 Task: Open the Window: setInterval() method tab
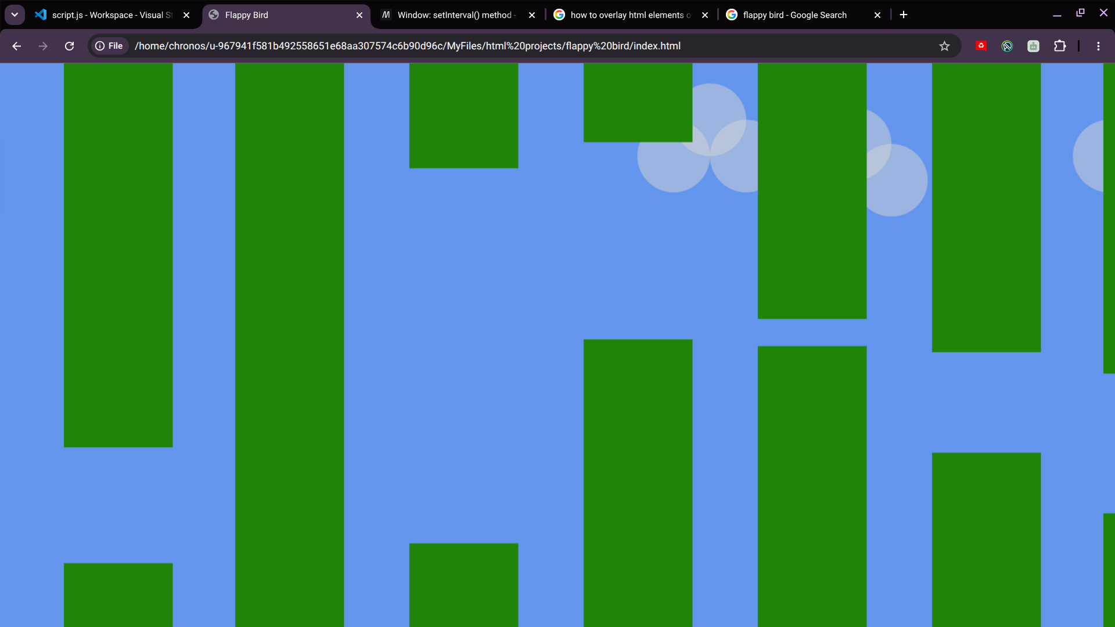pos(458,15)
